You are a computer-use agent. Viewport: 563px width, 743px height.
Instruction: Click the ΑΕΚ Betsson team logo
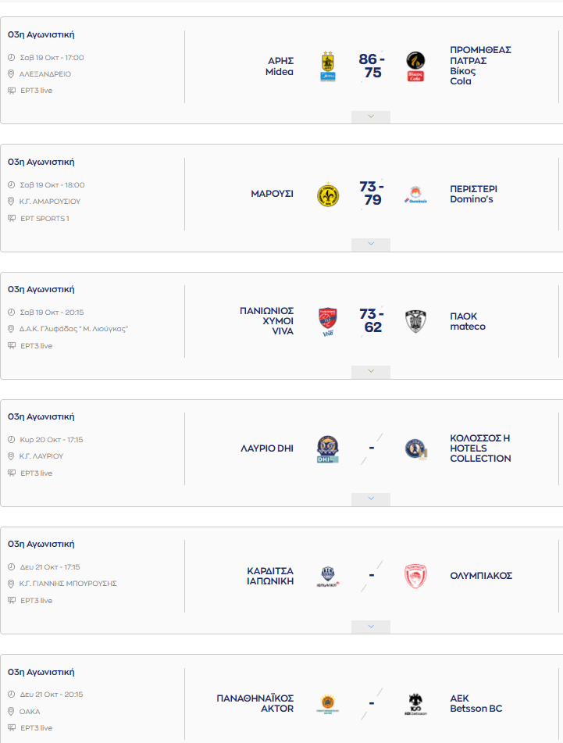[415, 703]
